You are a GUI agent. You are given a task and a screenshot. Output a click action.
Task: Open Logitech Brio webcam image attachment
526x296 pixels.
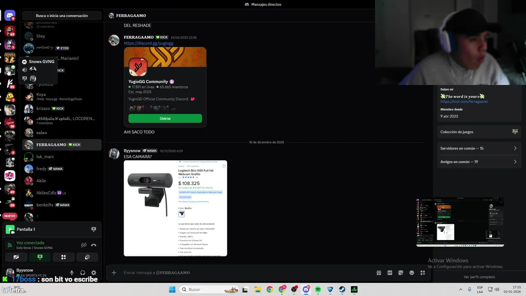pyautogui.click(x=175, y=208)
